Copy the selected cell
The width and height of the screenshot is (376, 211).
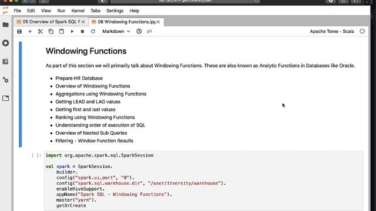coord(51,31)
